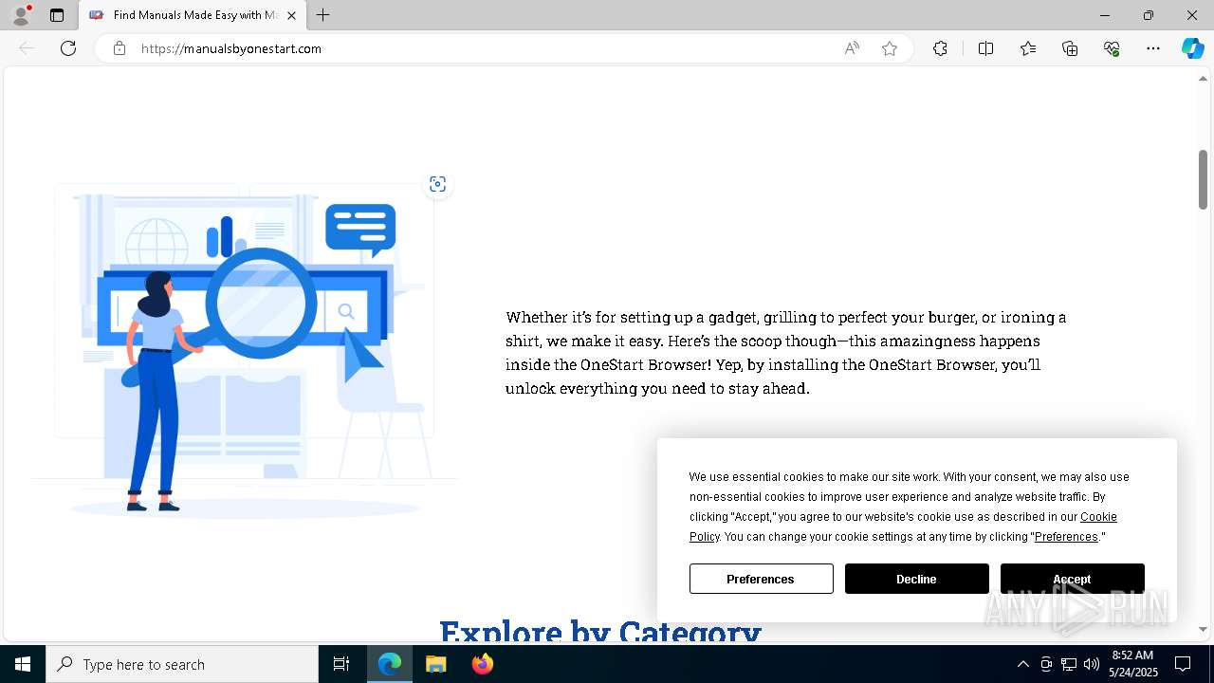
Task: Open Task View from taskbar
Action: 341,664
